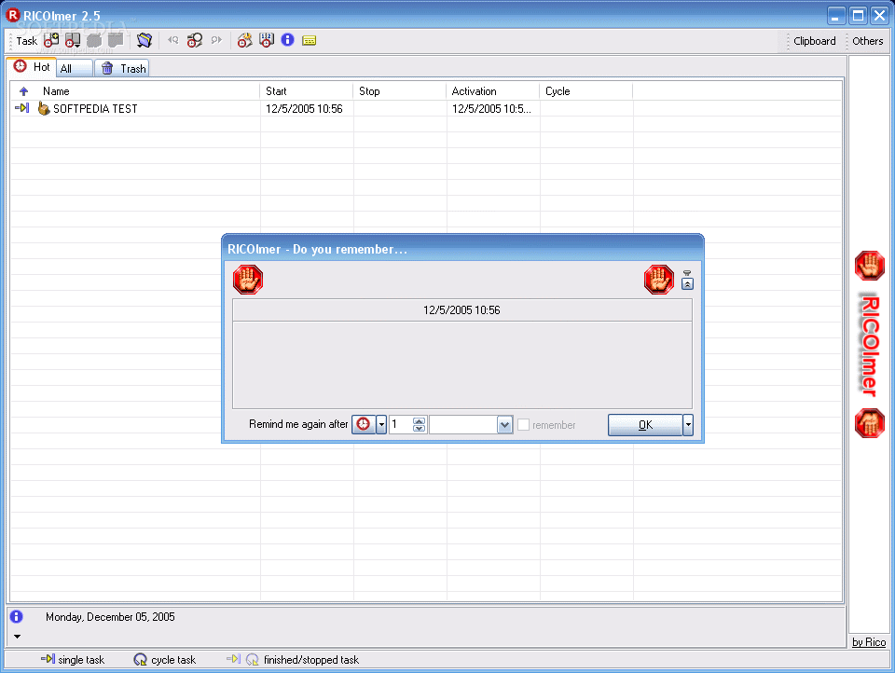Click the find previous arrow icon
The width and height of the screenshot is (895, 673).
tap(173, 40)
